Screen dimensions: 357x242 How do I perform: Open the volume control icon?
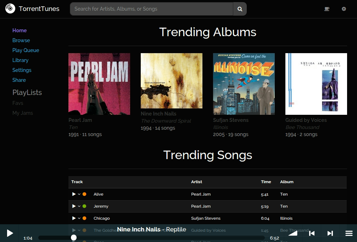pos(293,233)
